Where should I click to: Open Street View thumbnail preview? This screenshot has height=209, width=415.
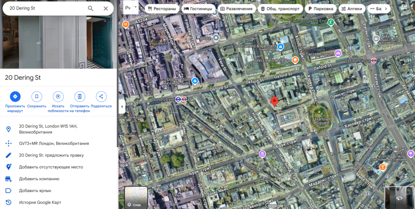tap(398, 198)
